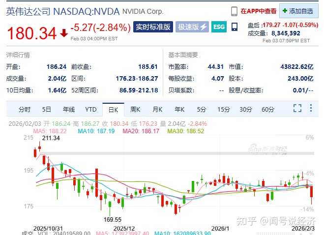
Task: Click the phone icon next to ESG
Action: (x=235, y=27)
